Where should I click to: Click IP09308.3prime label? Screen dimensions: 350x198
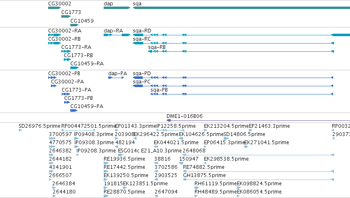tap(94, 143)
